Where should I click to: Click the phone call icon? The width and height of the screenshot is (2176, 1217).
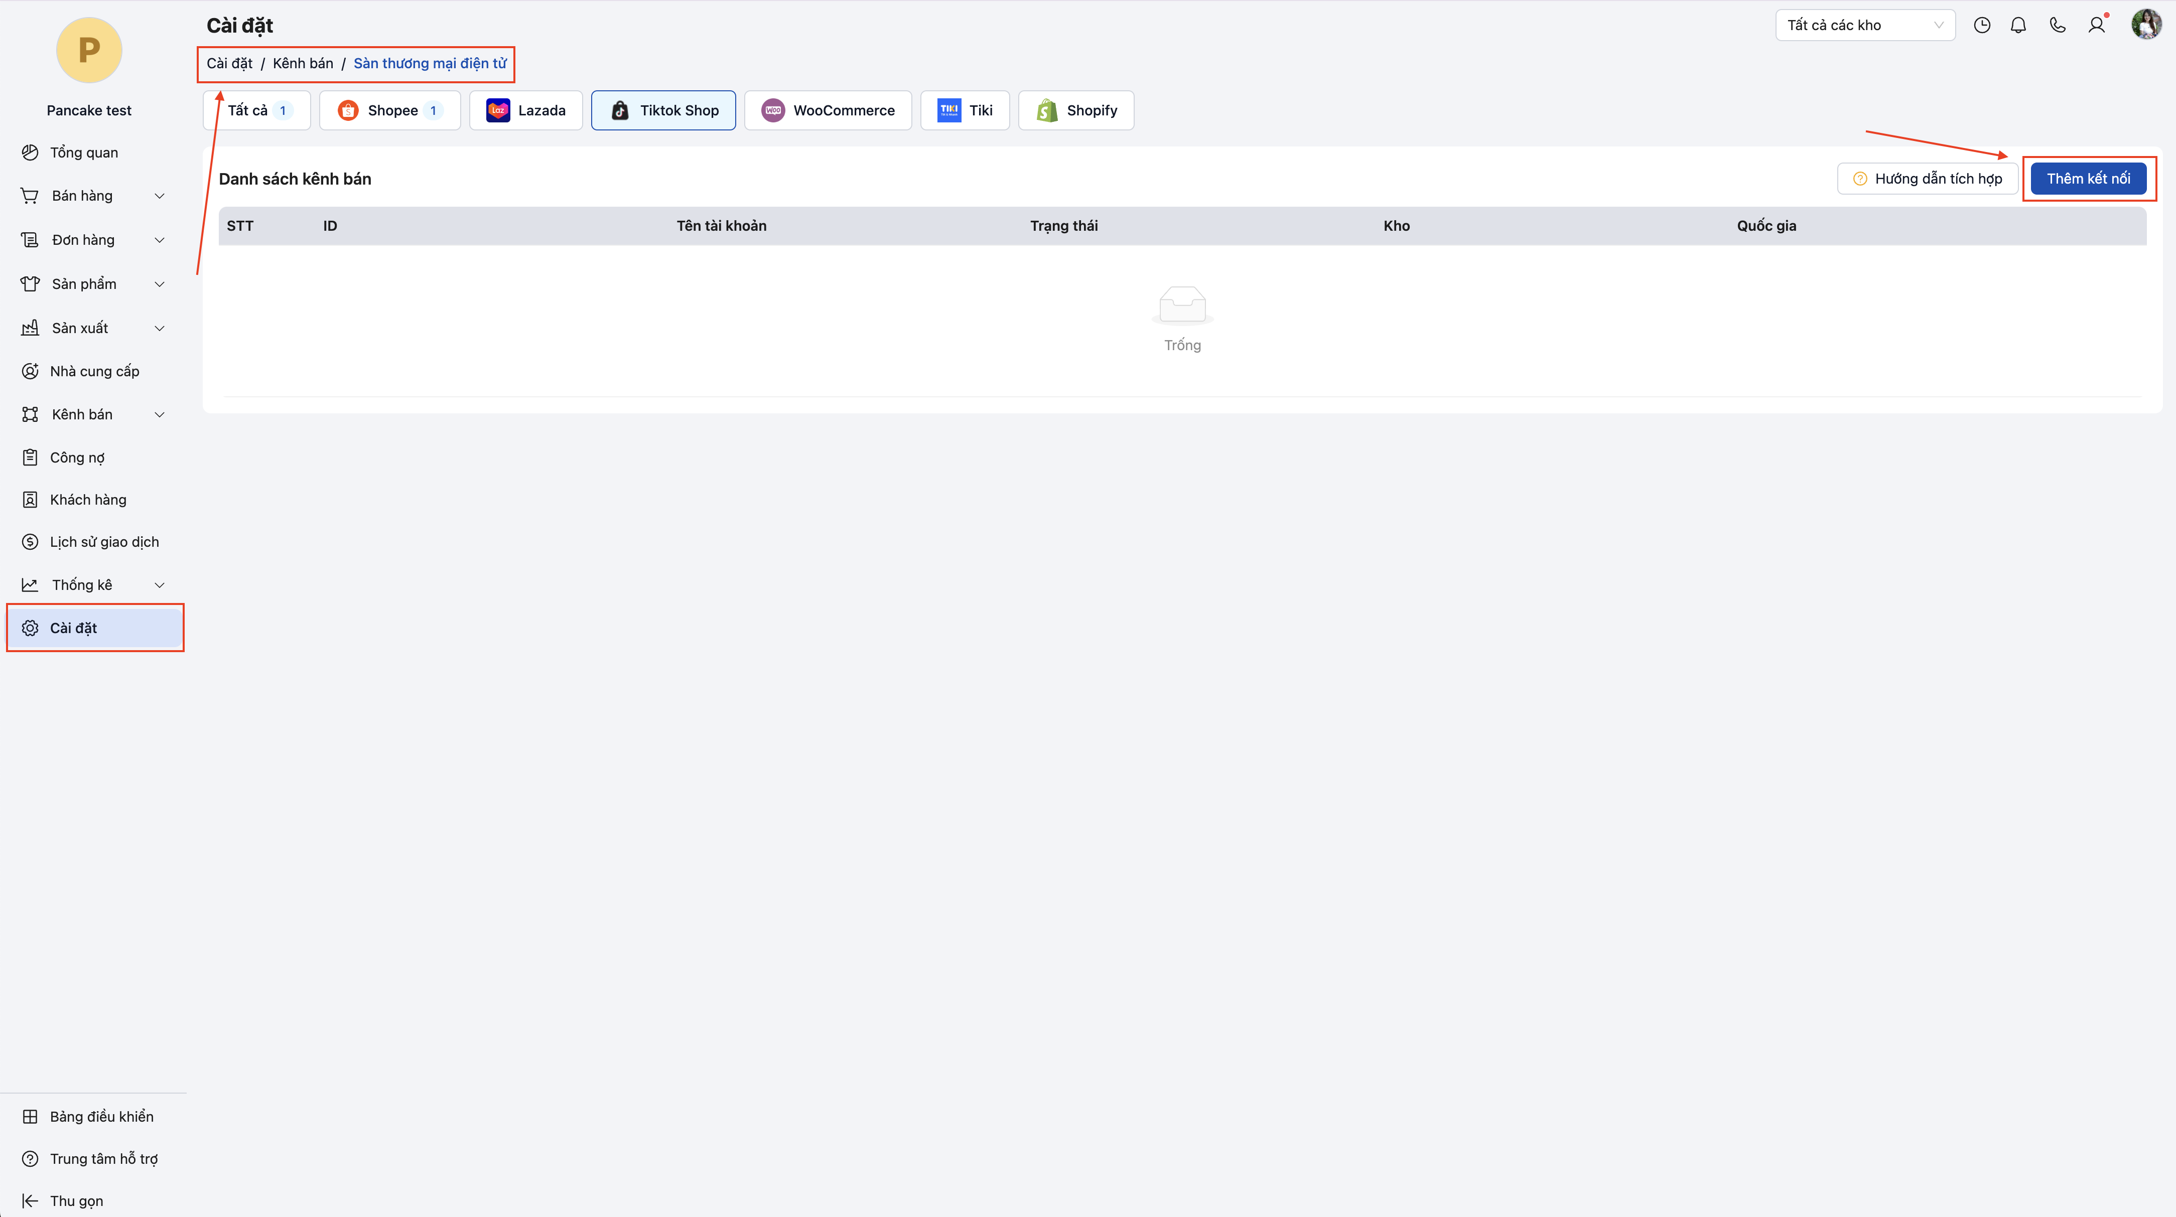tap(2057, 26)
